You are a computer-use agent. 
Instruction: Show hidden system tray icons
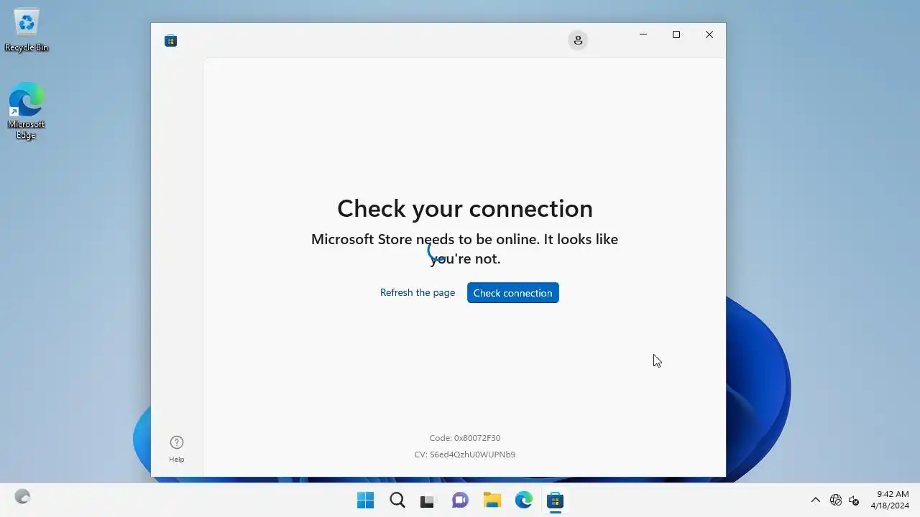pos(815,500)
